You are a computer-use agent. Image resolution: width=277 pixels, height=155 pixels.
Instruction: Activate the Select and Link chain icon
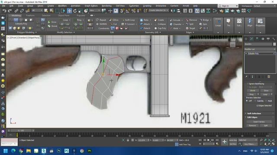pyautogui.click(x=16, y=11)
